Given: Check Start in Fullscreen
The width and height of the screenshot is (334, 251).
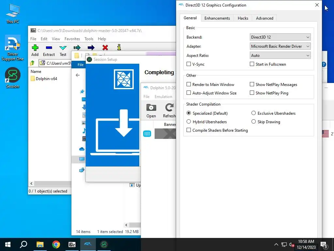Looking at the screenshot, I should click(252, 64).
